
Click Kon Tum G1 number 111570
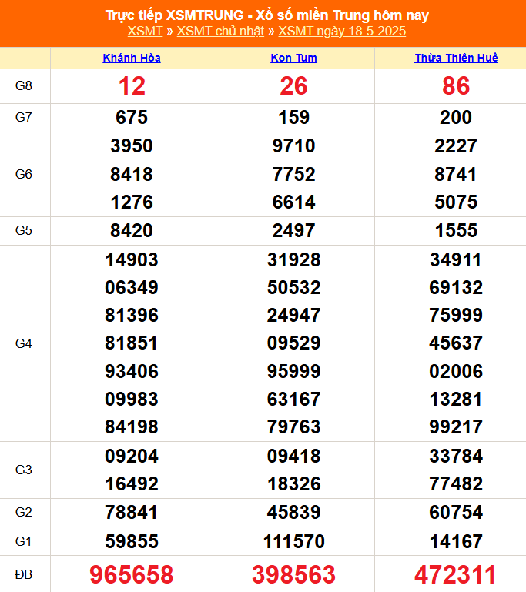point(293,541)
